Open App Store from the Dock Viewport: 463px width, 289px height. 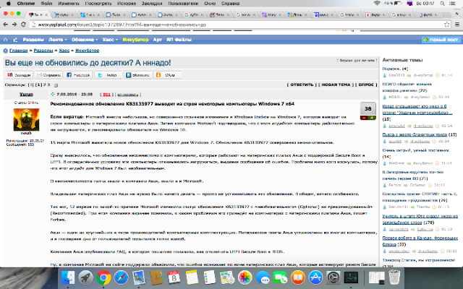(315, 277)
